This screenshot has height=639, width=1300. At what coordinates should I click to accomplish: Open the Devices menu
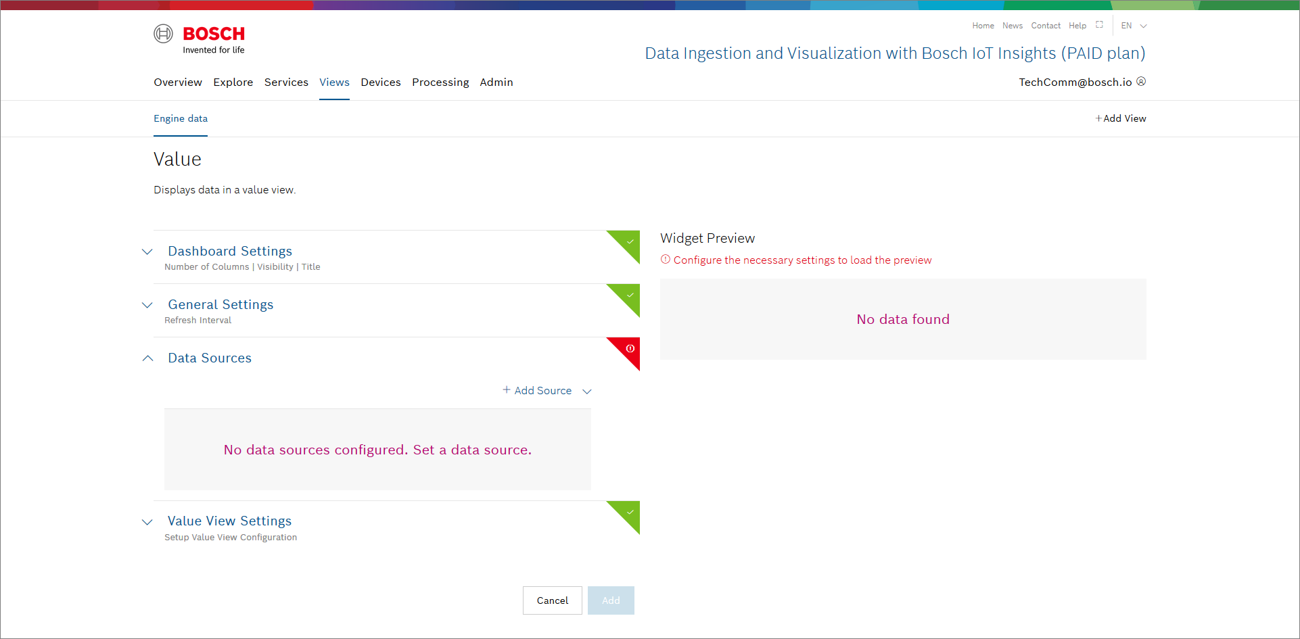click(380, 82)
